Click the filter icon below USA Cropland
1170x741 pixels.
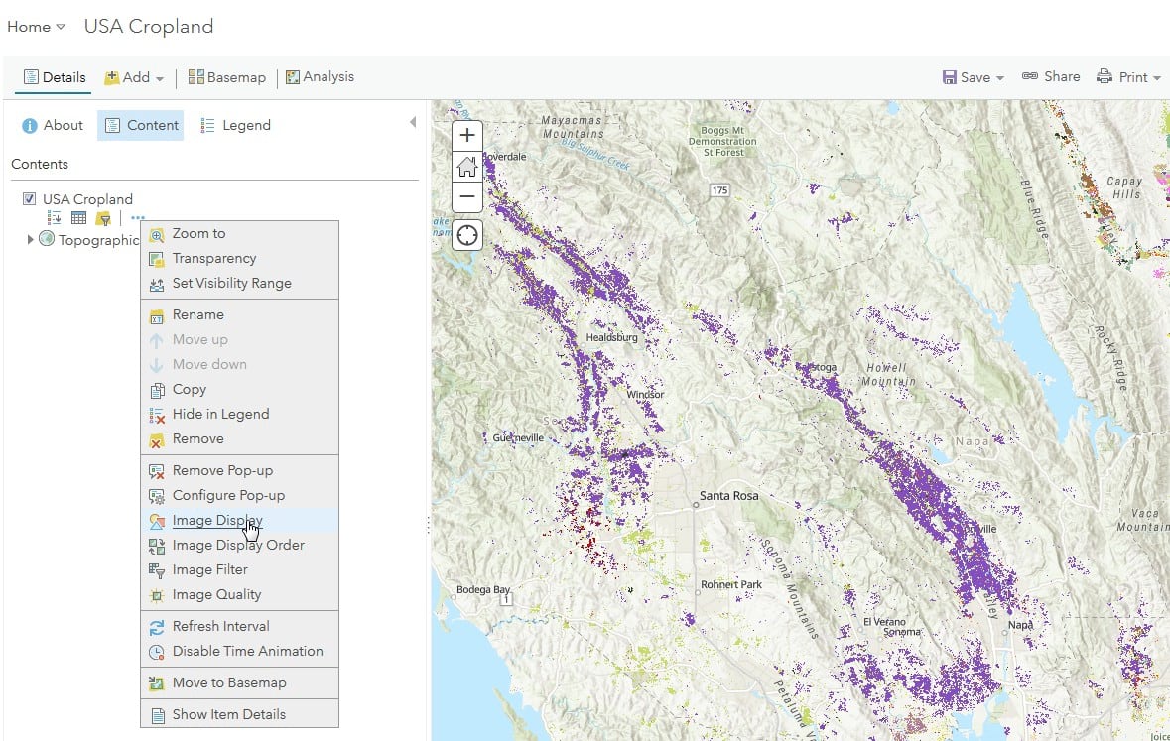[x=103, y=217]
